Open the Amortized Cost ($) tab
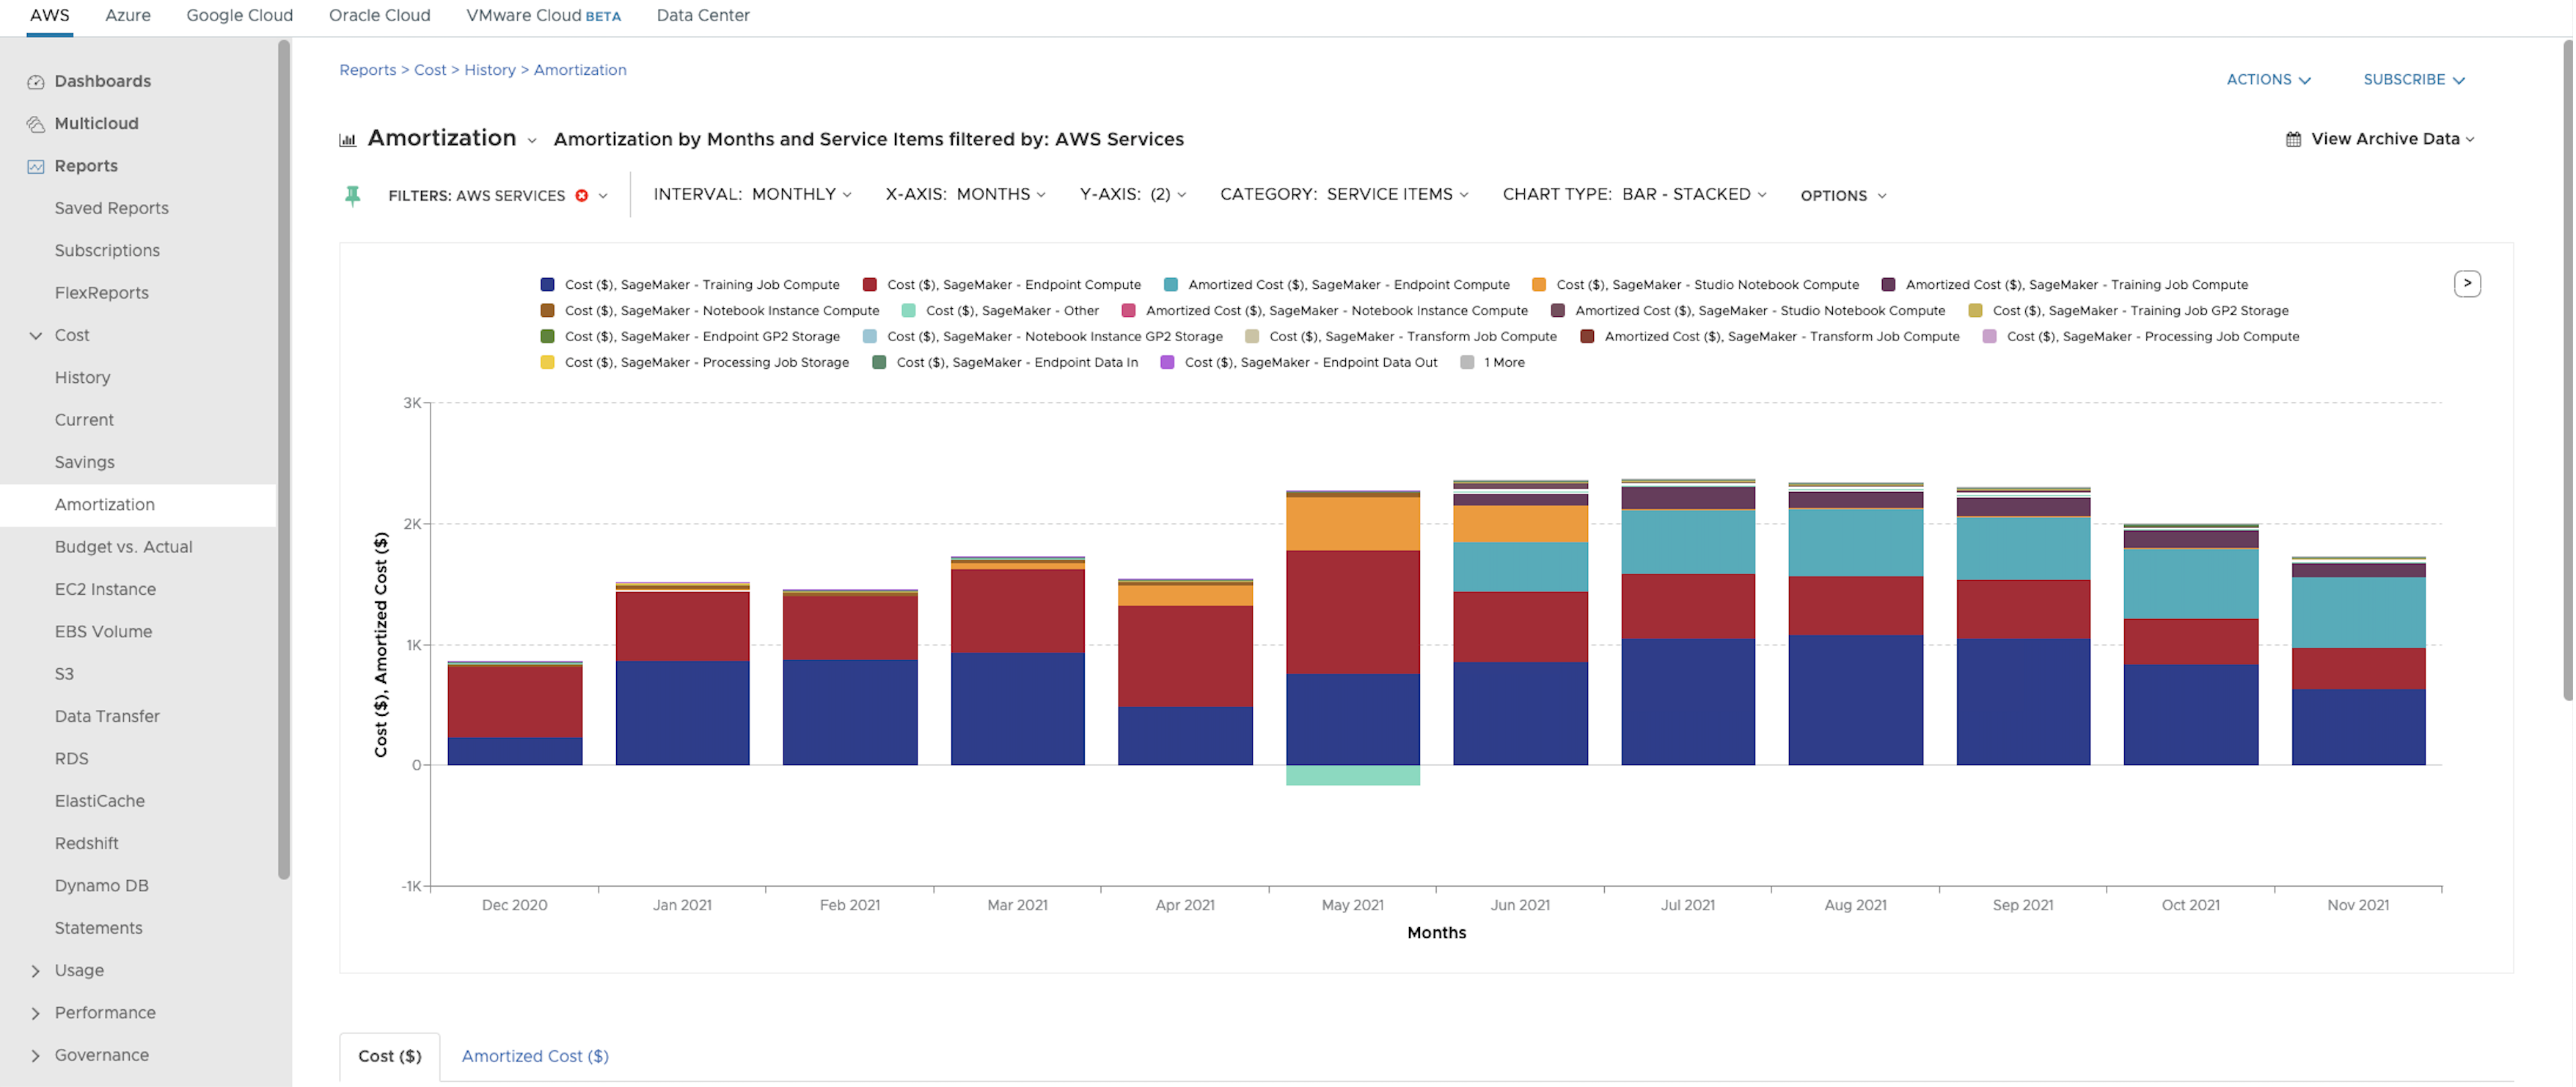This screenshot has height=1087, width=2576. tap(535, 1056)
